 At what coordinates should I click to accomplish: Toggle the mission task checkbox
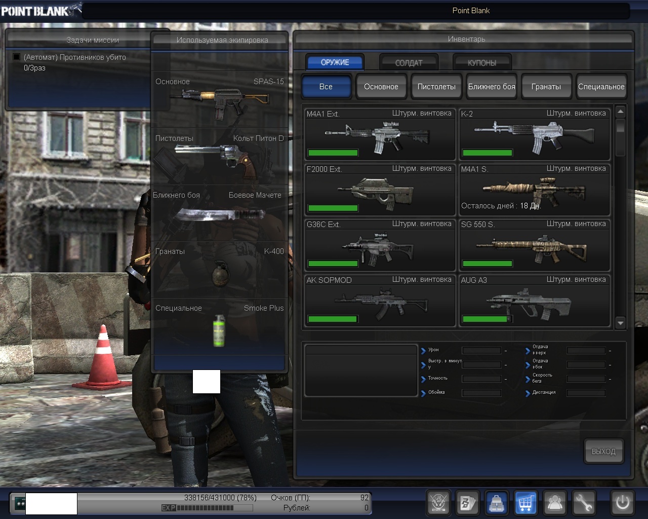(x=17, y=57)
